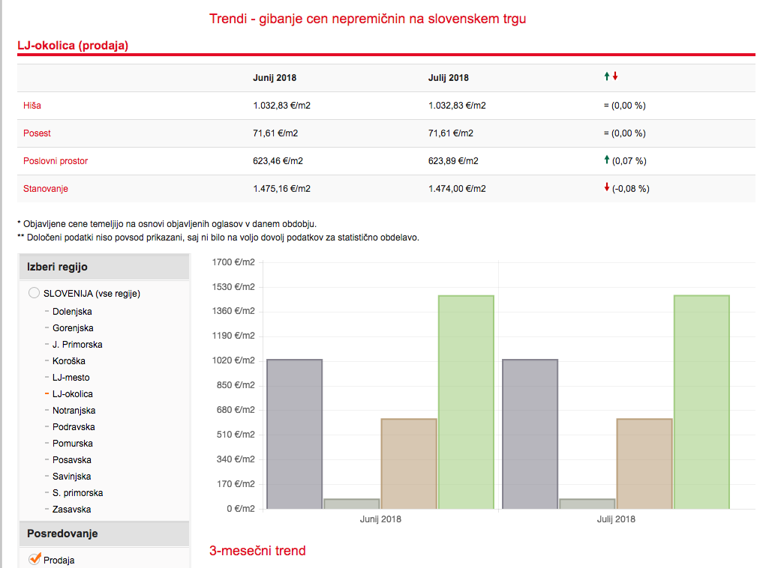
Task: Select the SLOVENIJA (vse regije) radio button
Action: (x=34, y=293)
